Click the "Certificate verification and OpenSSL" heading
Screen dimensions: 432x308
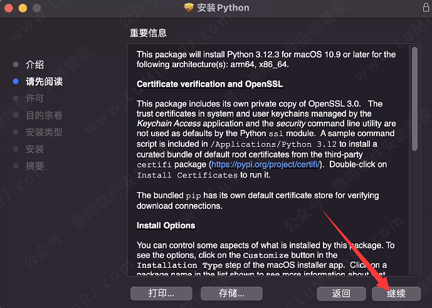[209, 83]
